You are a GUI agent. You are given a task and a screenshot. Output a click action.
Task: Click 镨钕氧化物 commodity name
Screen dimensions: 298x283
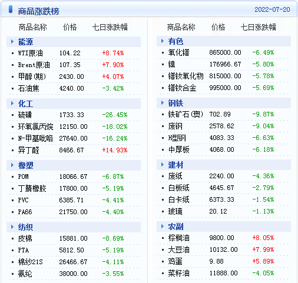(x=186, y=76)
